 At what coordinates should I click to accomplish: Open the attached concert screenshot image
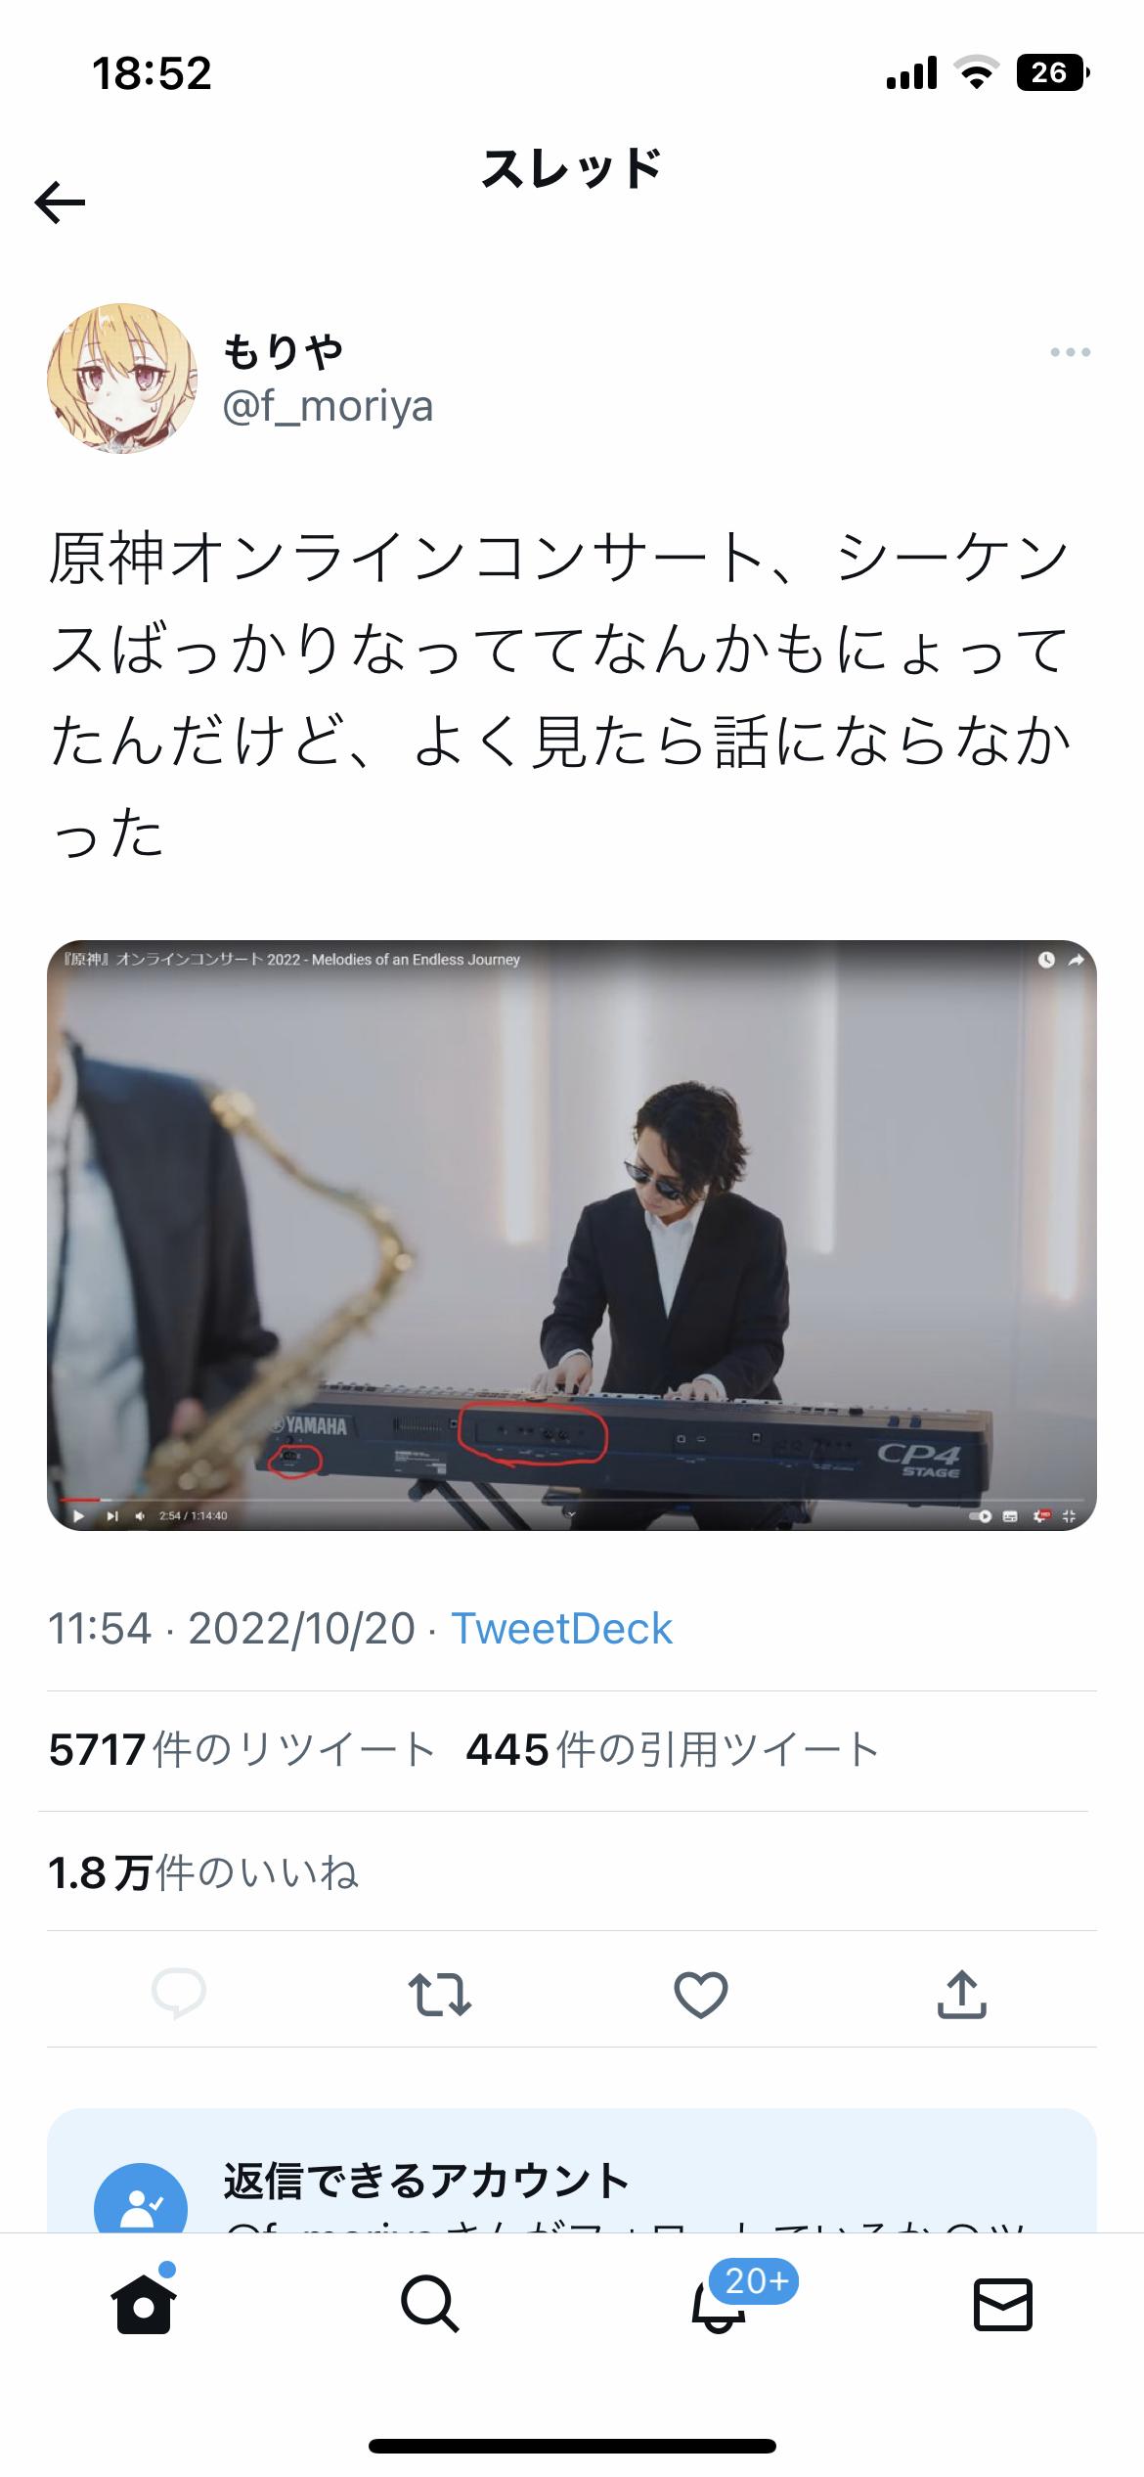pyautogui.click(x=572, y=1236)
